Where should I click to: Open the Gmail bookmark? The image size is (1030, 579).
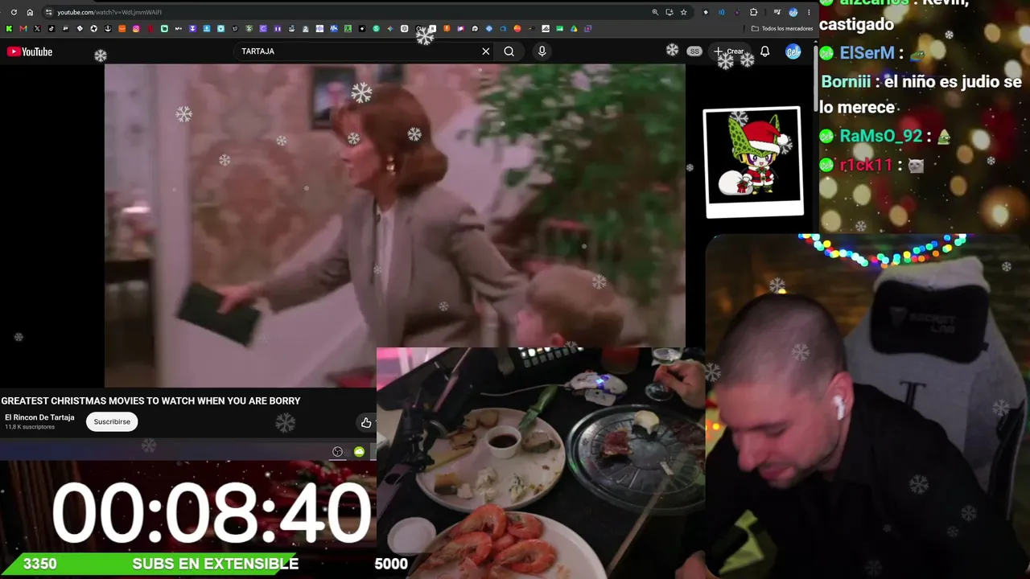click(x=23, y=29)
